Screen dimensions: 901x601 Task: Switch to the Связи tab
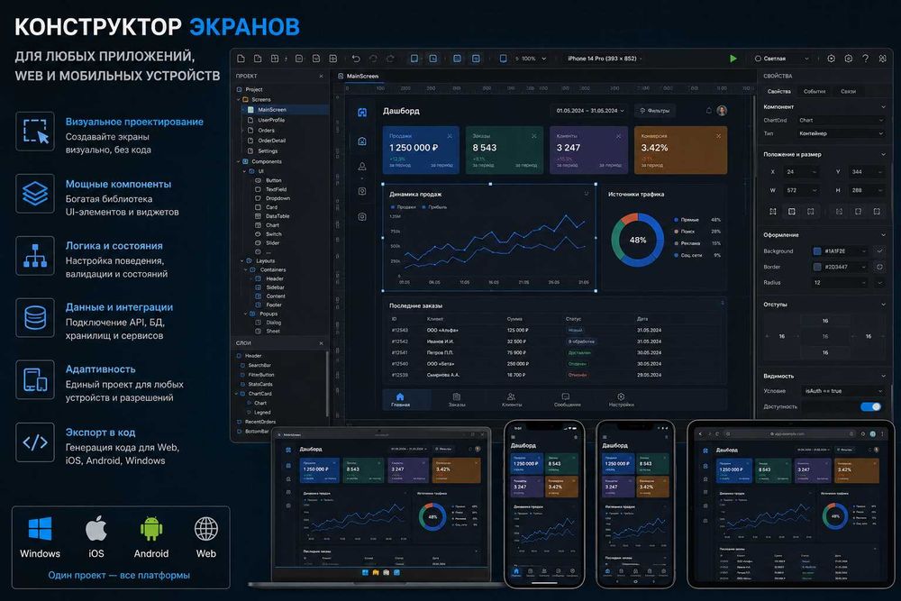point(848,91)
